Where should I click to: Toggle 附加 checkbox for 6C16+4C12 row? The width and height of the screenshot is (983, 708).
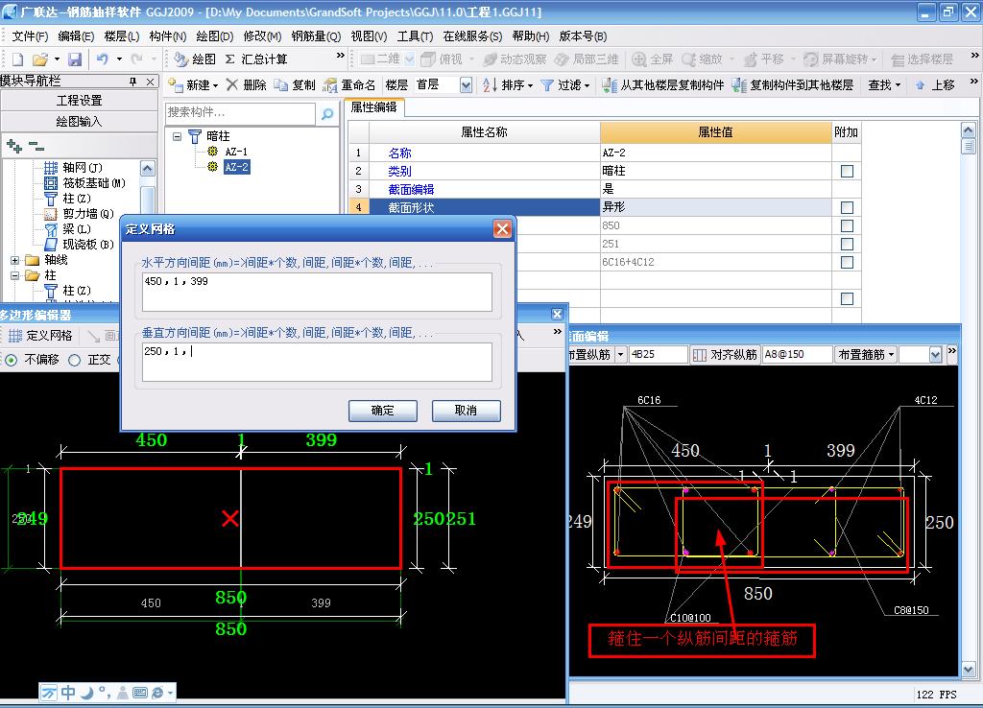847,262
